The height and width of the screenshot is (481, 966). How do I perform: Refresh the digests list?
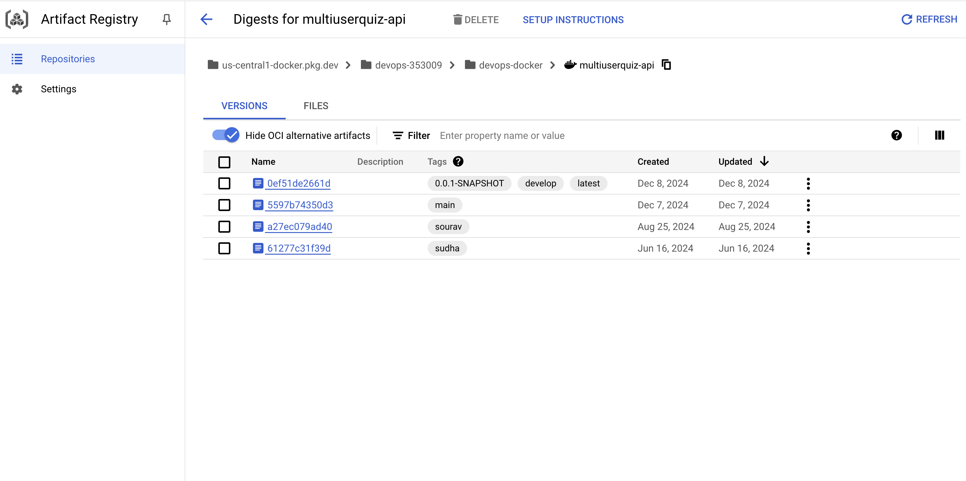pyautogui.click(x=928, y=19)
